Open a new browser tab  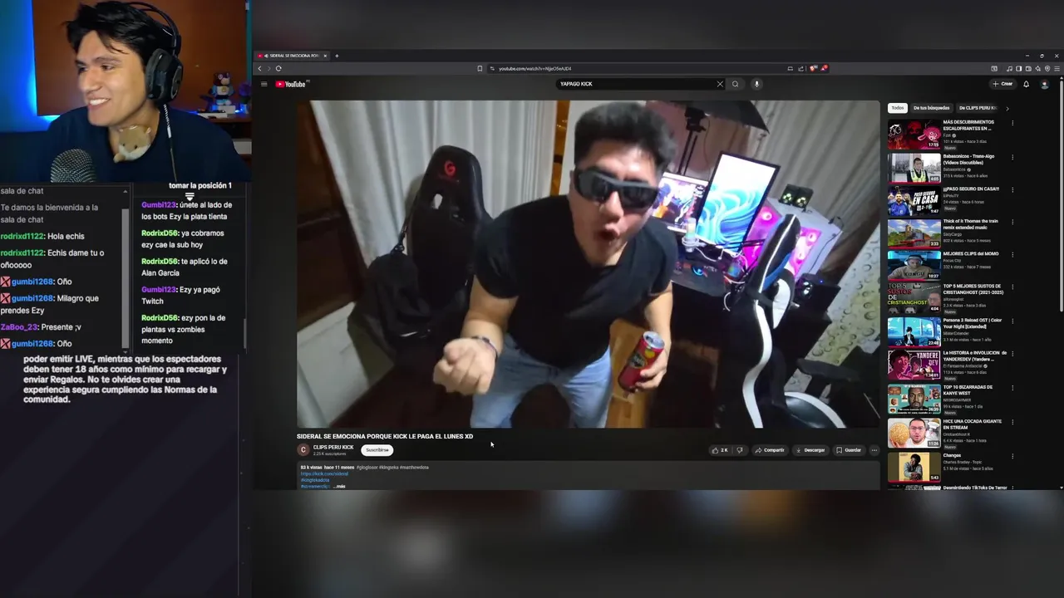(337, 56)
